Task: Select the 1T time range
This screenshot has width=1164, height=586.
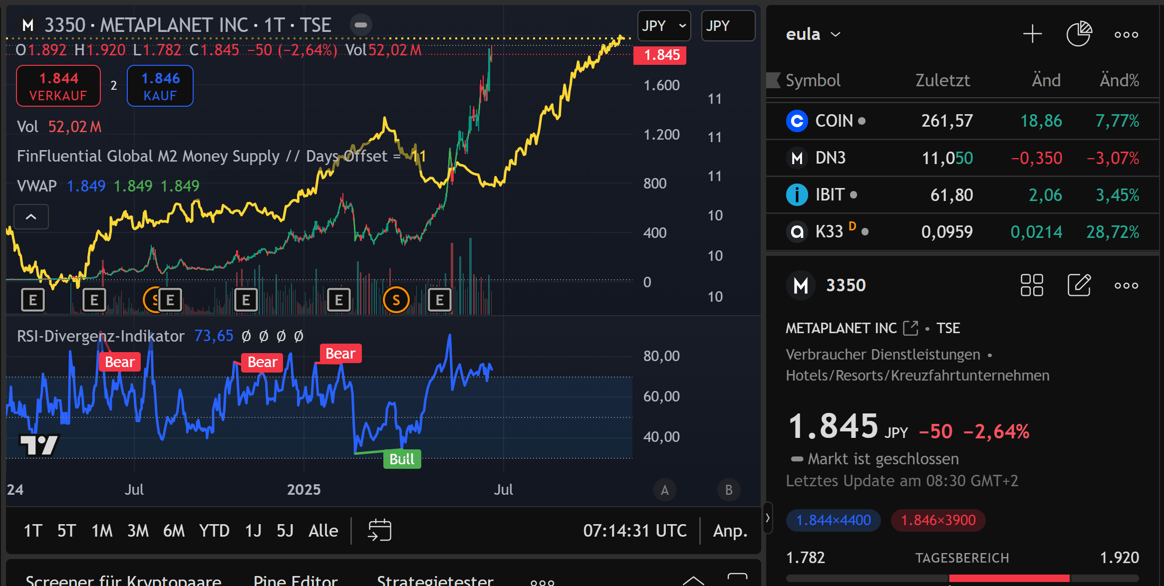Action: pyautogui.click(x=33, y=531)
